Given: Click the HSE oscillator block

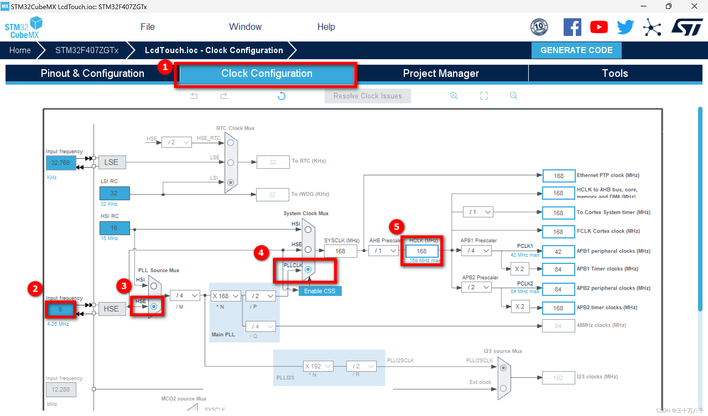Looking at the screenshot, I should click(111, 309).
